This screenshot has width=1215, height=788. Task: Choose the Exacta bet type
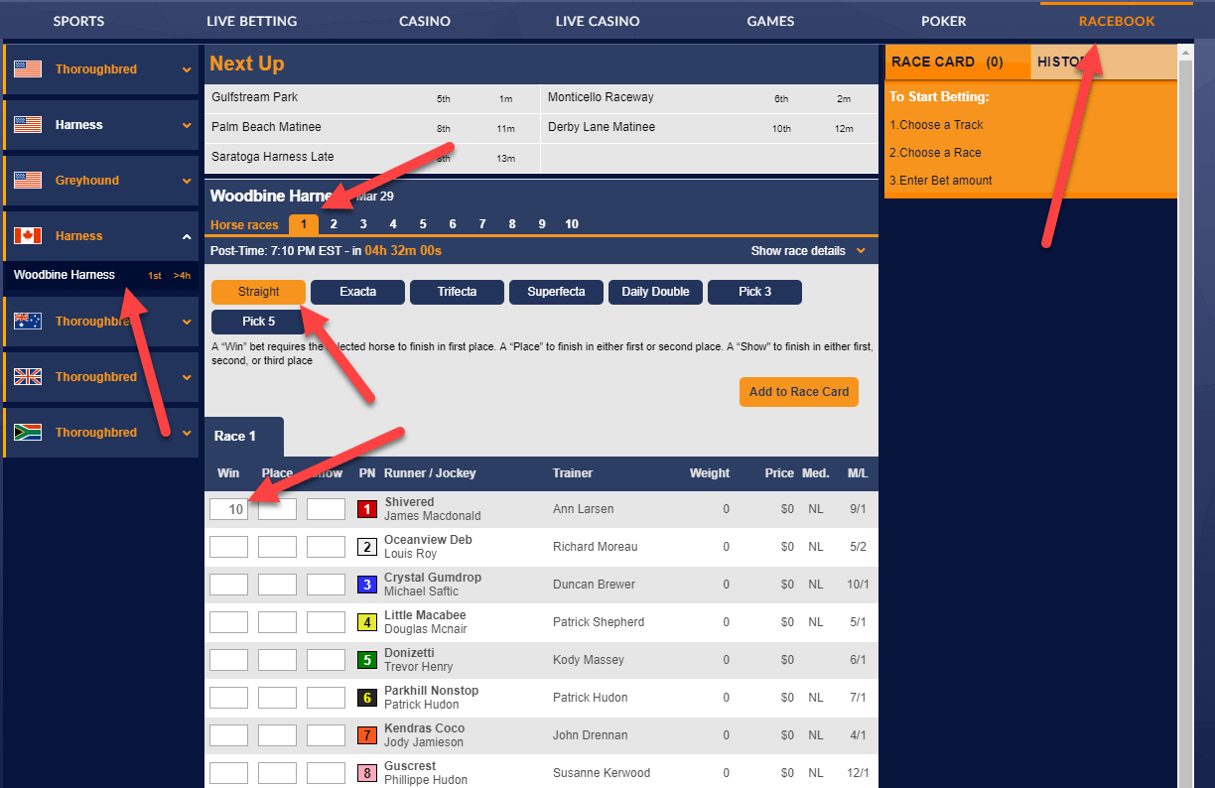click(x=357, y=292)
